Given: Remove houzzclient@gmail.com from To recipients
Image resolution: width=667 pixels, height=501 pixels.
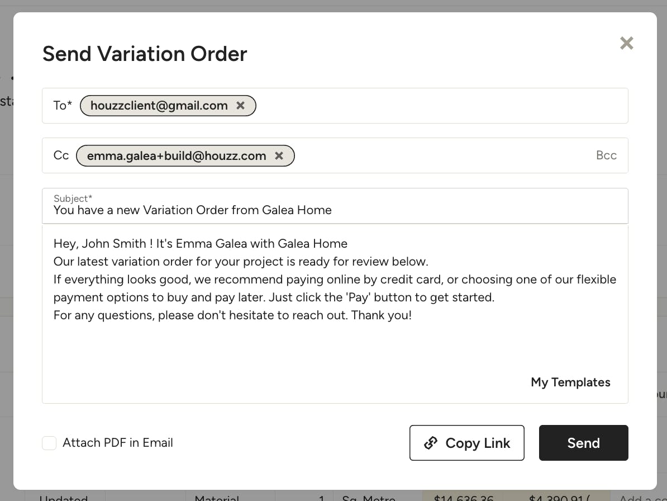Looking at the screenshot, I should coord(240,106).
